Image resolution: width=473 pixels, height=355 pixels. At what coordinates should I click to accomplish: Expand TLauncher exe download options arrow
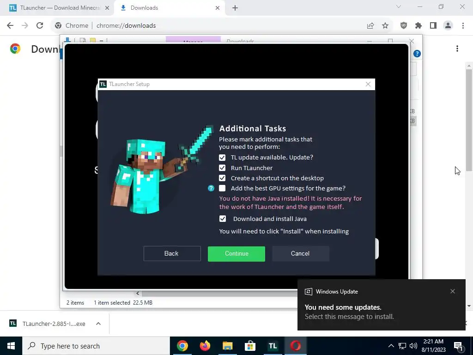pos(98,324)
